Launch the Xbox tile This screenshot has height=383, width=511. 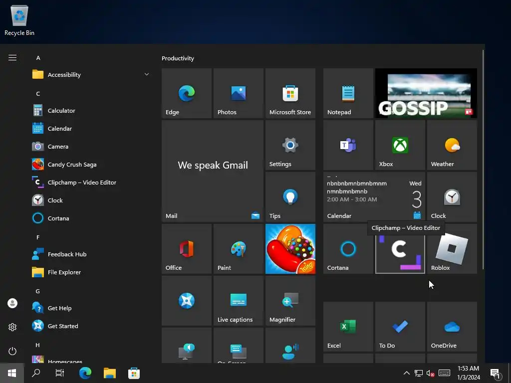(400, 145)
